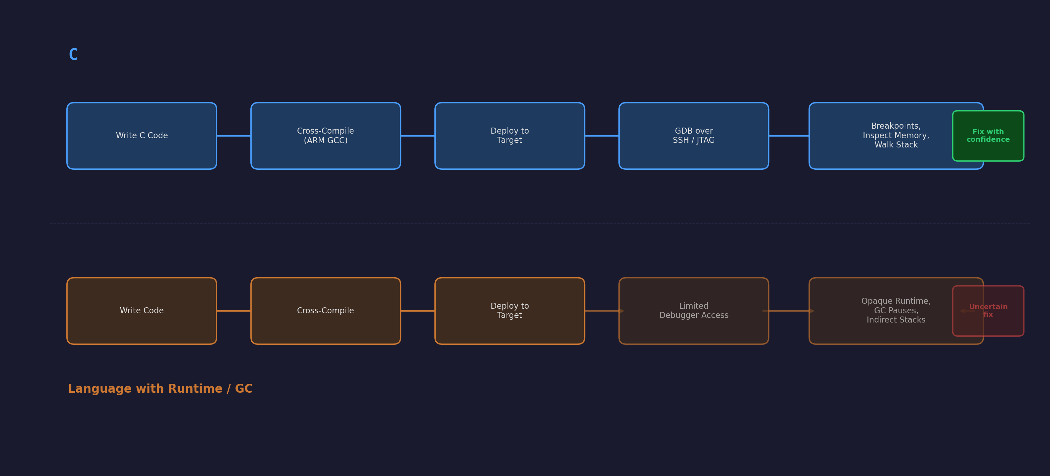Click the "Language with Runtime / GC" heading

coord(161,388)
